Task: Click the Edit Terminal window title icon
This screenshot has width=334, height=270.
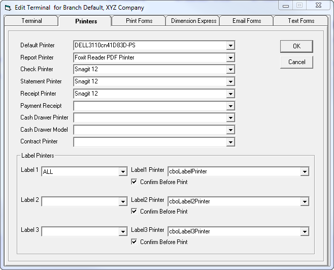Action: point(8,8)
